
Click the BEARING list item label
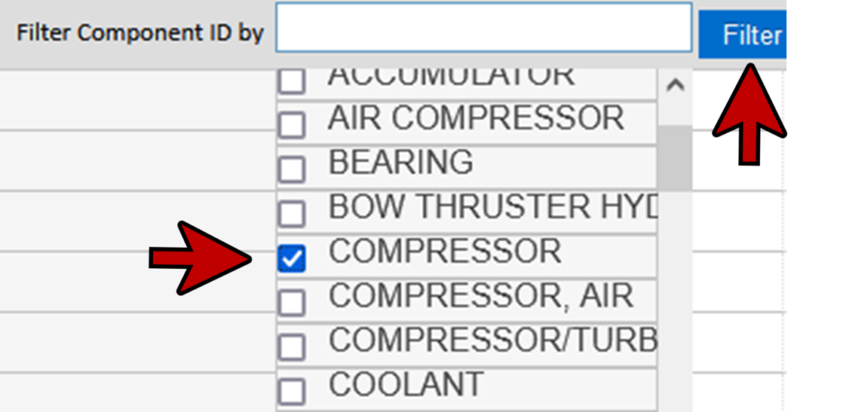click(401, 163)
